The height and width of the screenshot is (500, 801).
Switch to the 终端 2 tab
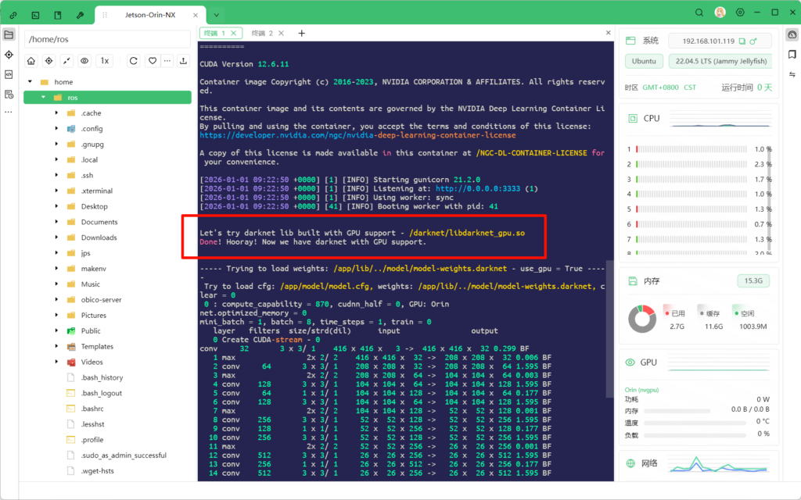[x=262, y=34]
